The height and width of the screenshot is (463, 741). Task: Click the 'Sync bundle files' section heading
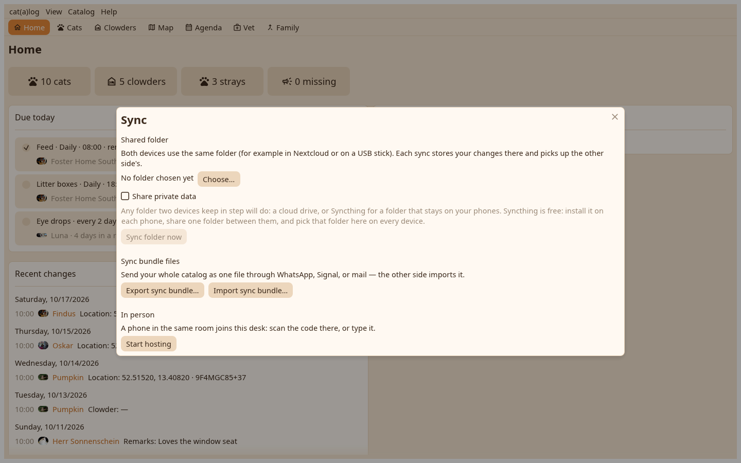pos(150,261)
